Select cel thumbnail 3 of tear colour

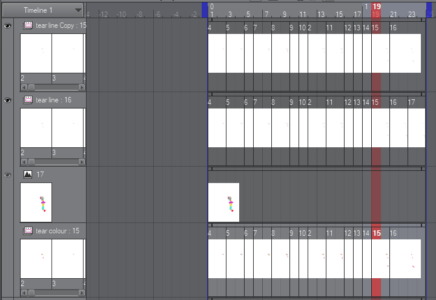(x=67, y=259)
